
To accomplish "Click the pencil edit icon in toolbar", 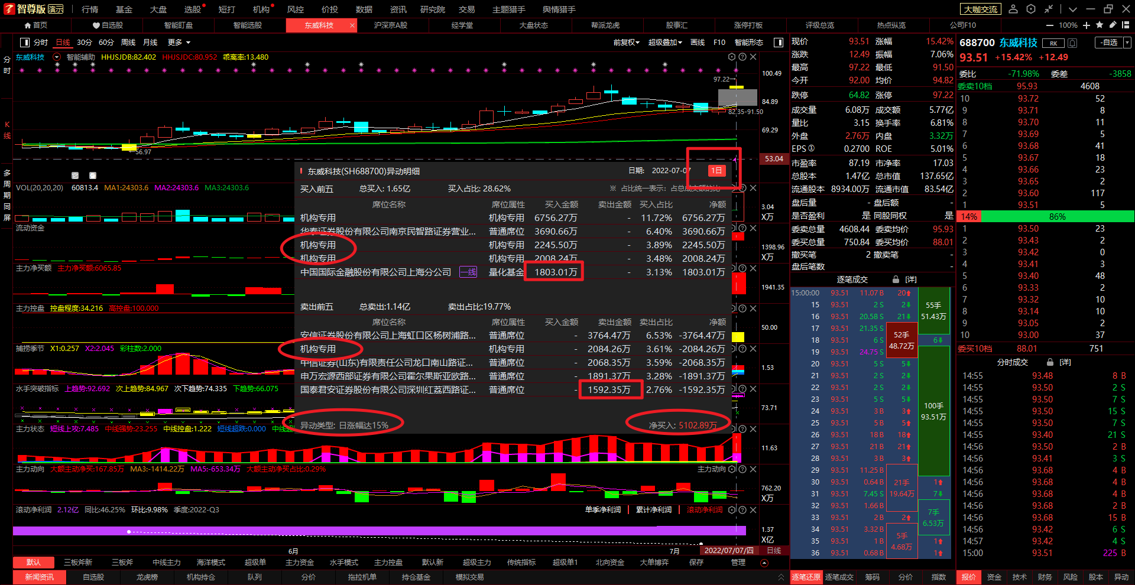I will point(1113,25).
